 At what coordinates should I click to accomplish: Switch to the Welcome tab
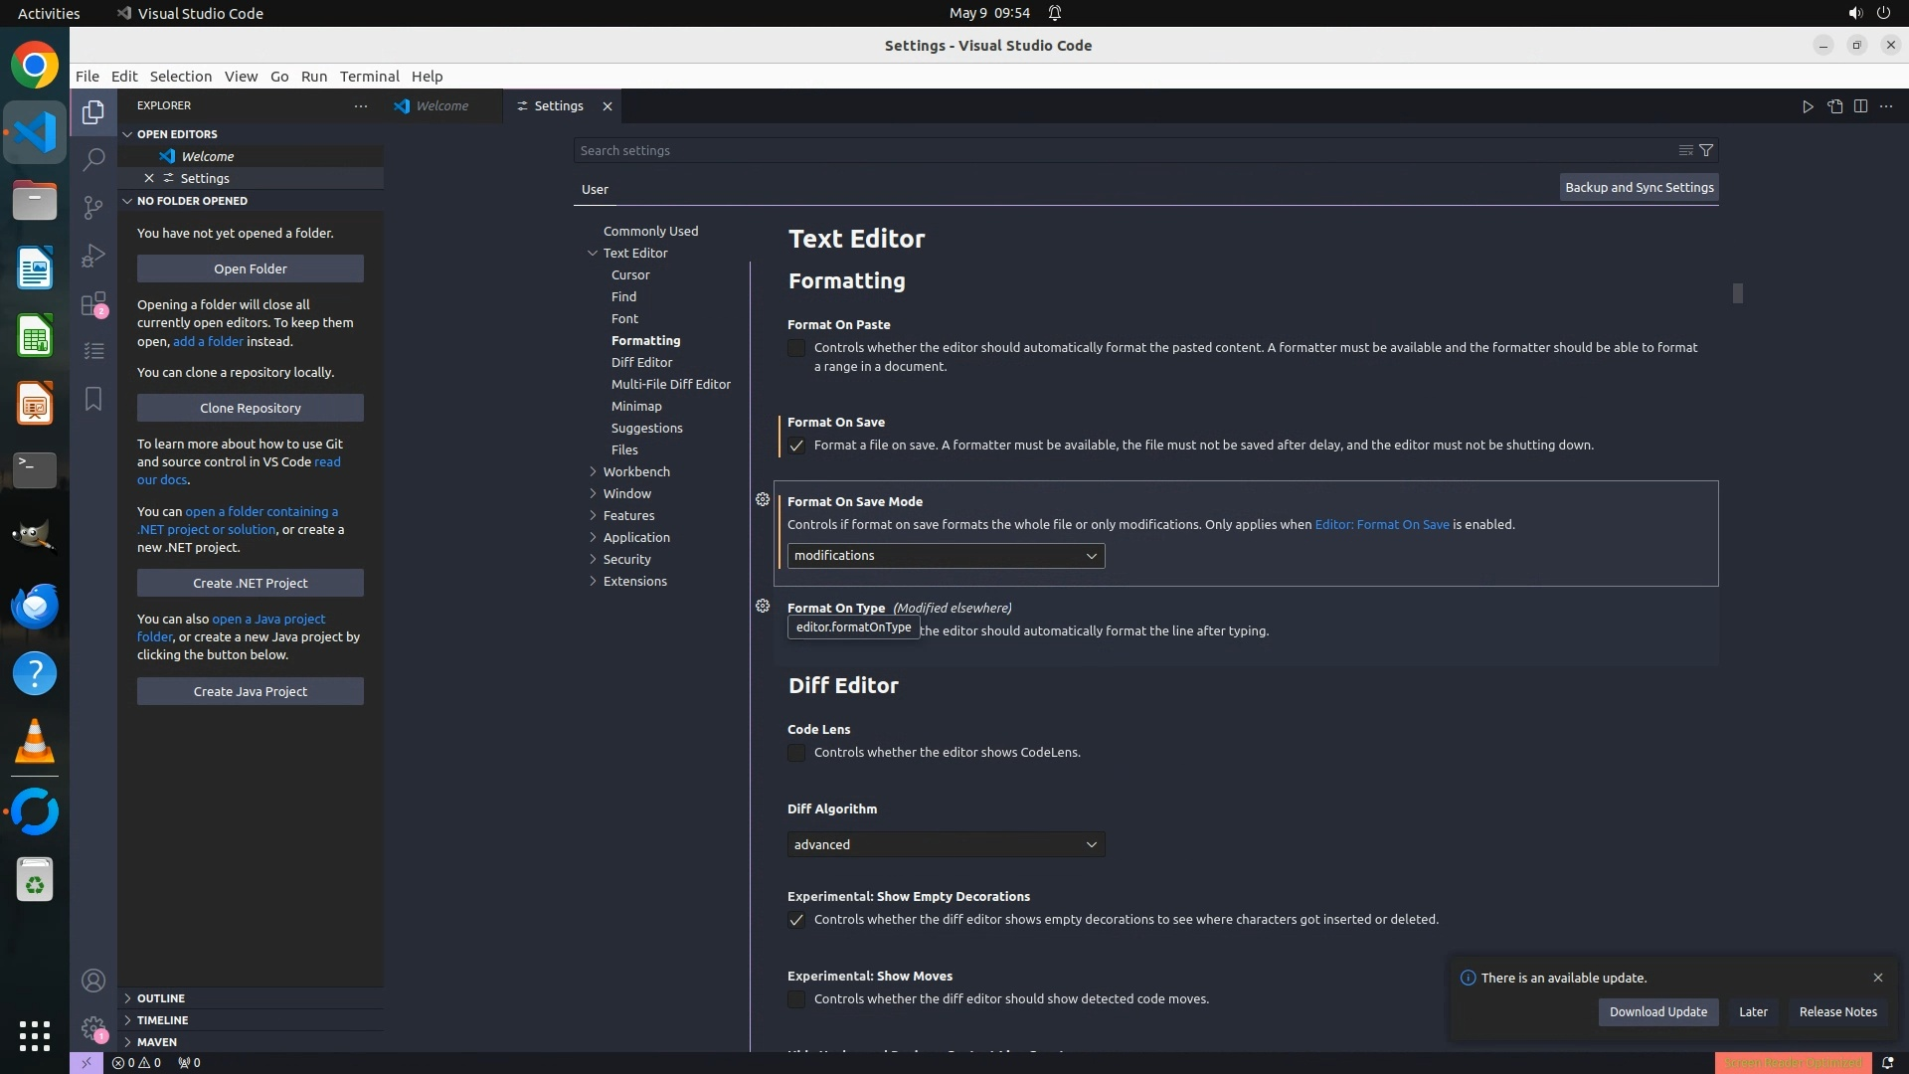(x=441, y=106)
